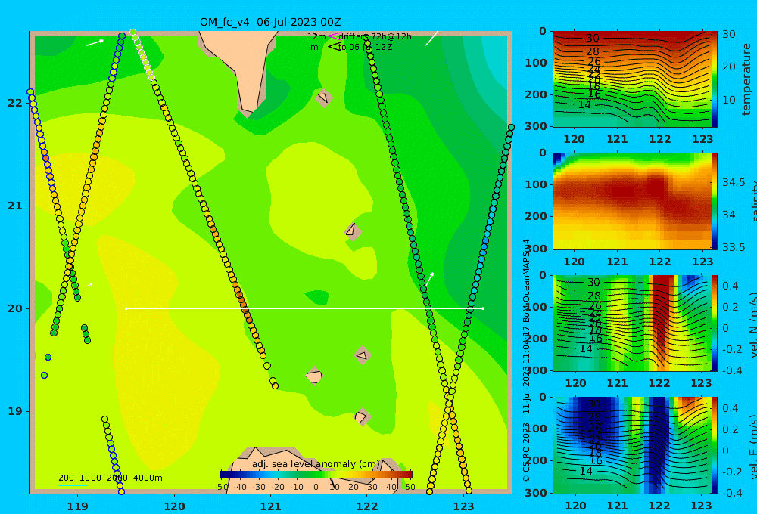Click the lone blue-outlined dot near 19.5°N 118.7°E
757x514 pixels.
click(x=48, y=358)
